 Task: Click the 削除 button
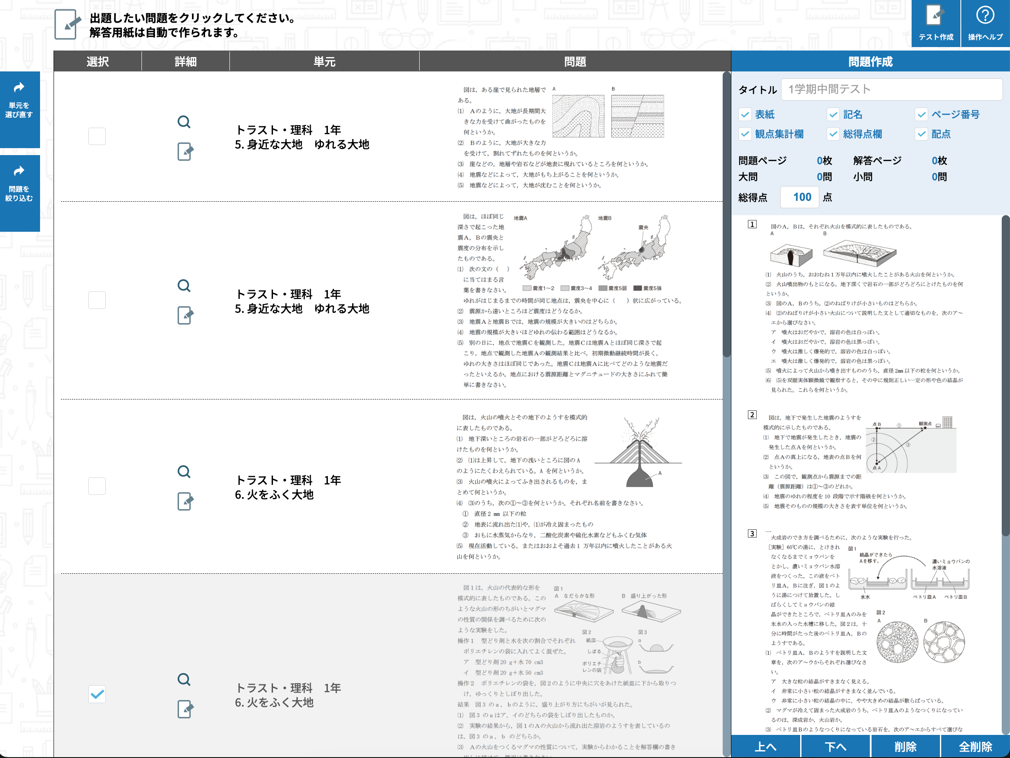tap(906, 747)
